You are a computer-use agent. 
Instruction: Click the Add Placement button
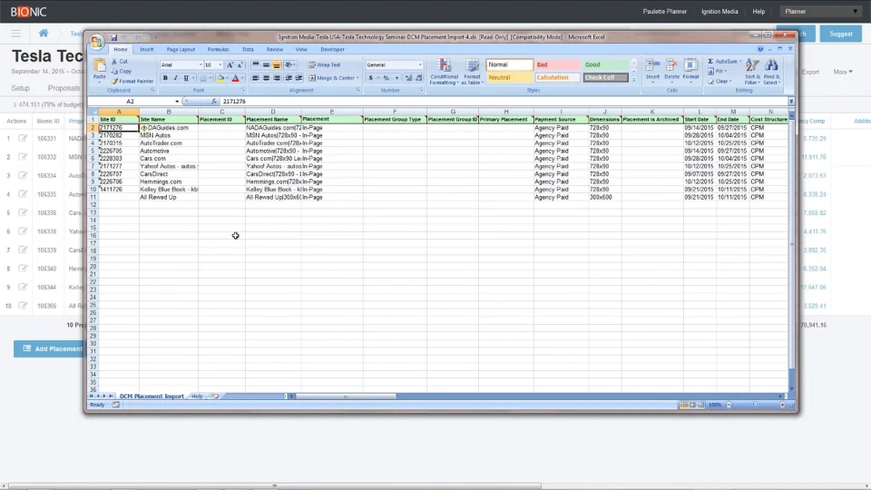tap(52, 348)
